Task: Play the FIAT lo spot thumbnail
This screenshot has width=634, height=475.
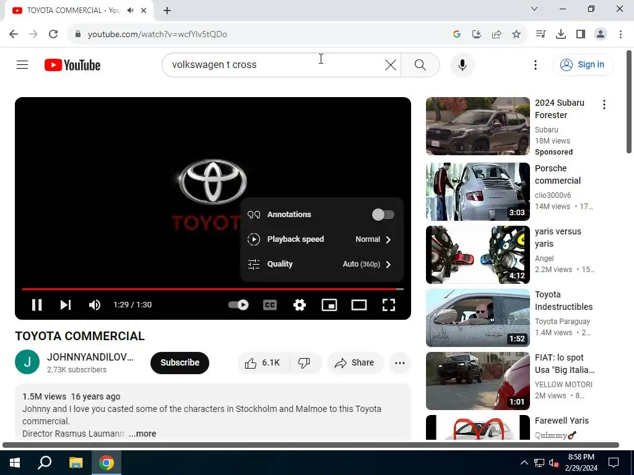Action: [477, 381]
